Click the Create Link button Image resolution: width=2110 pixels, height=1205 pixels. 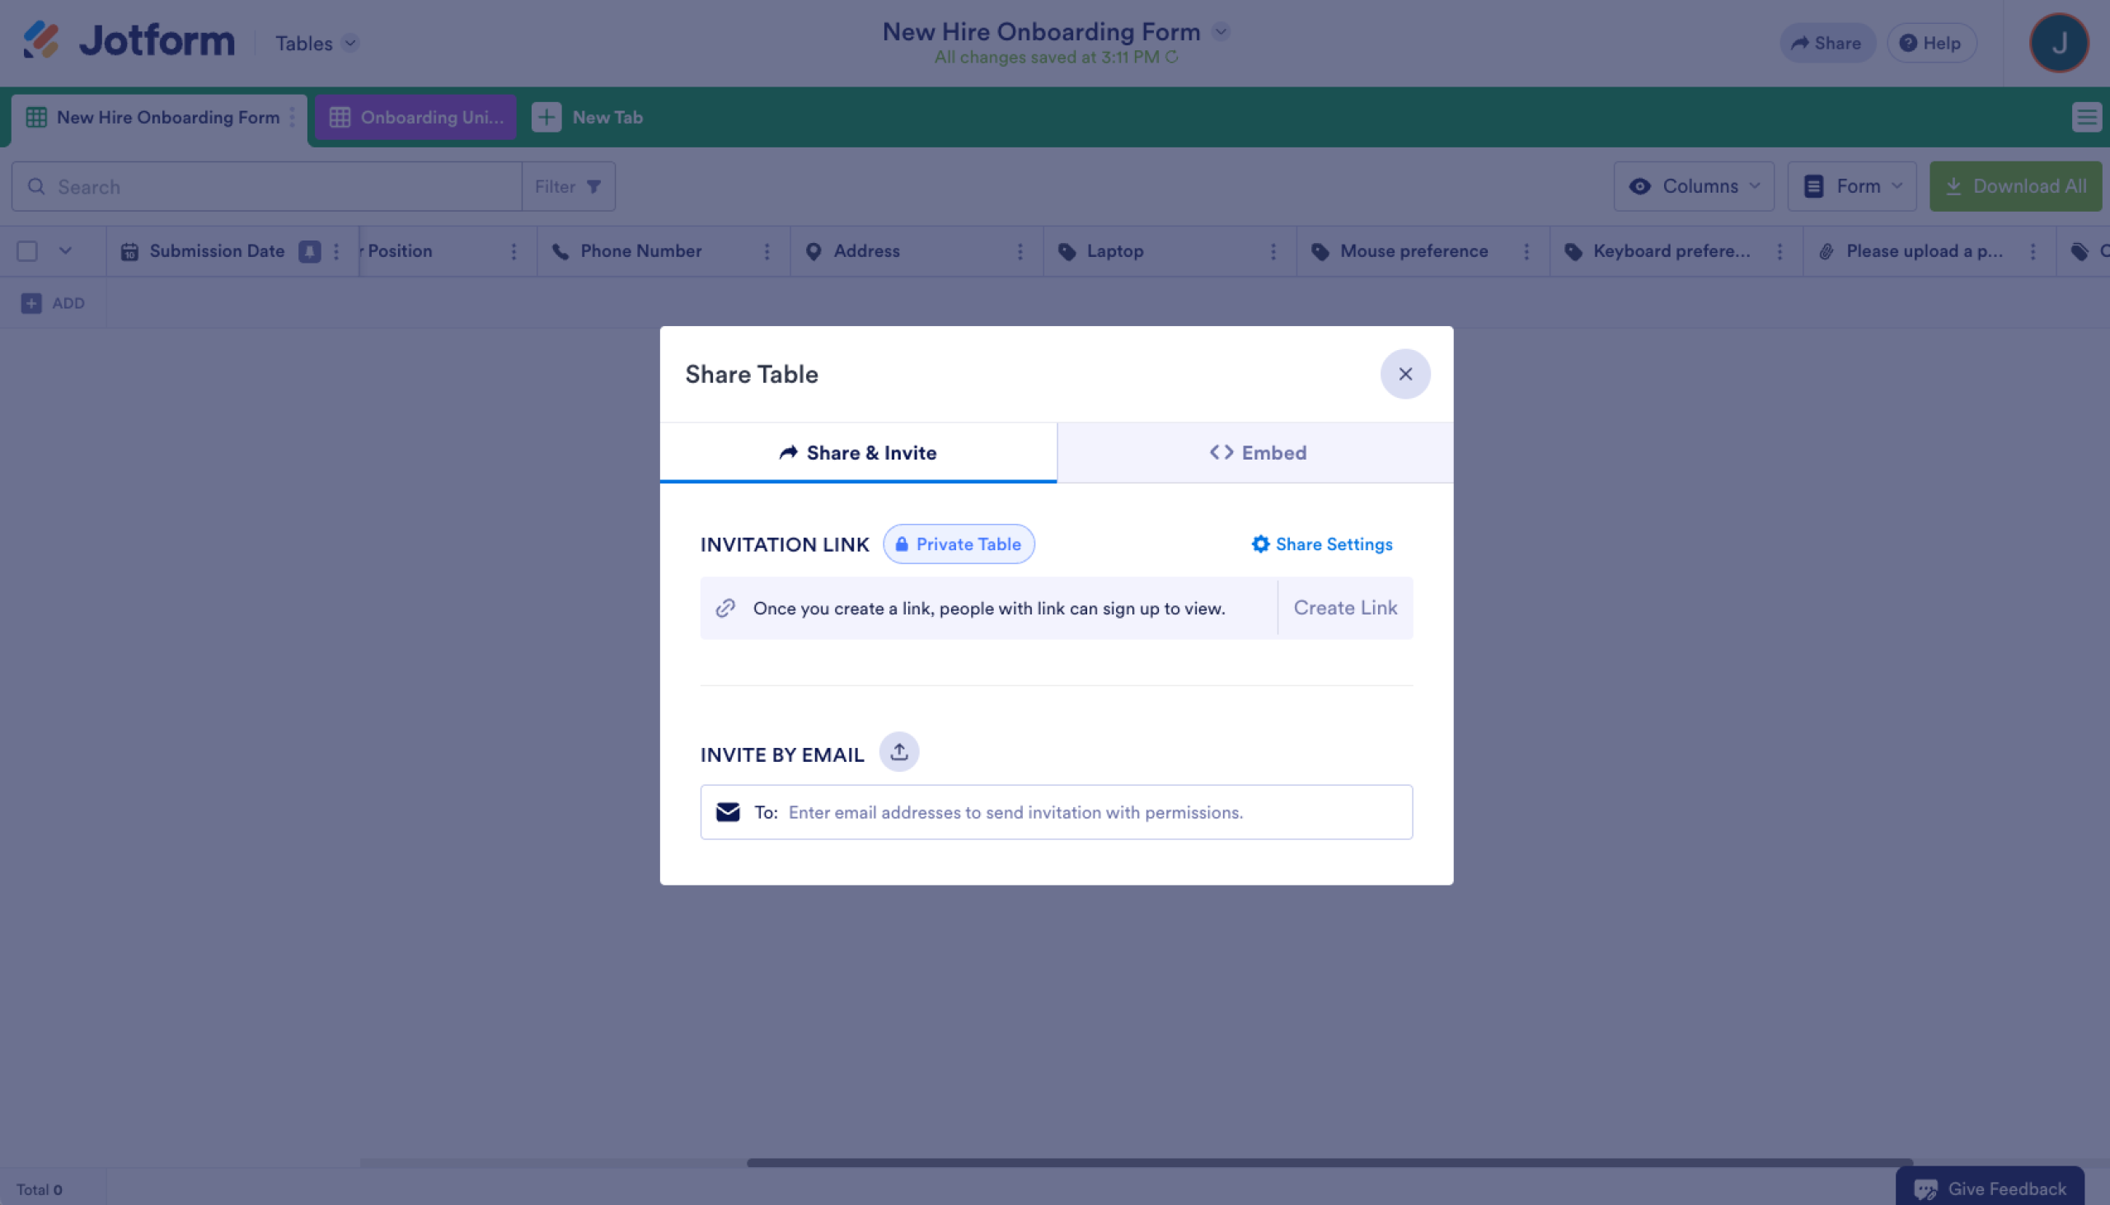click(1345, 608)
